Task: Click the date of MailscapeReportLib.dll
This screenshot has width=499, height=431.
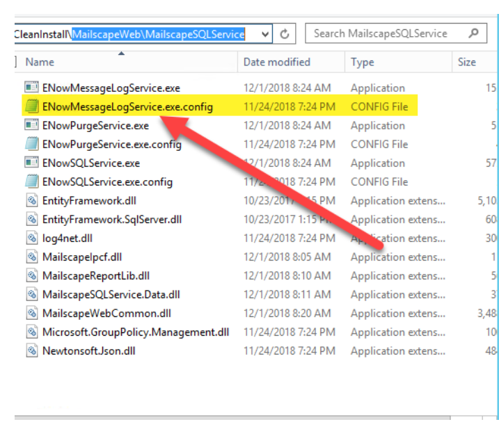Action: click(x=287, y=275)
